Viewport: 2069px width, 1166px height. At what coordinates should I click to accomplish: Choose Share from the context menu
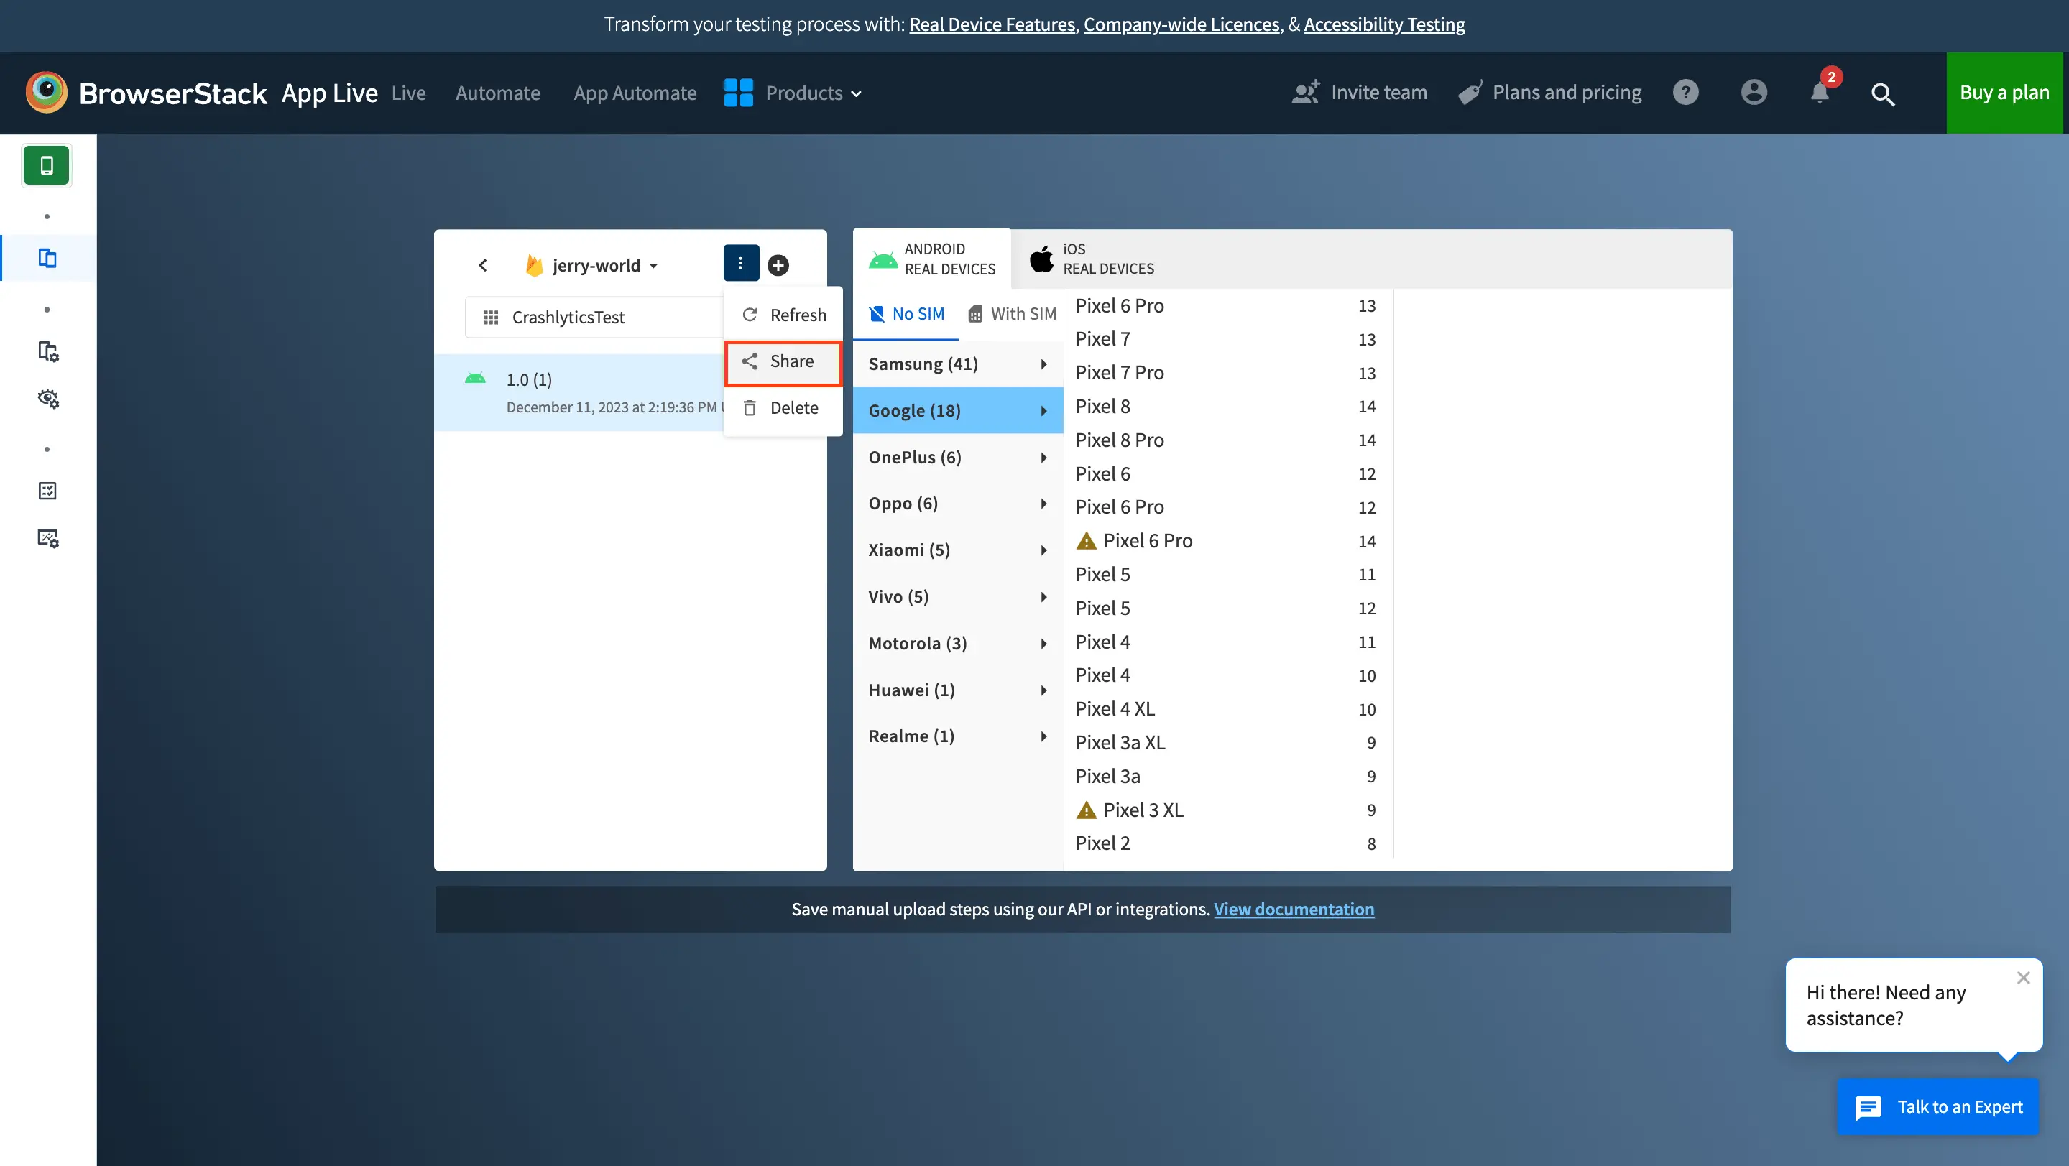pyautogui.click(x=783, y=361)
